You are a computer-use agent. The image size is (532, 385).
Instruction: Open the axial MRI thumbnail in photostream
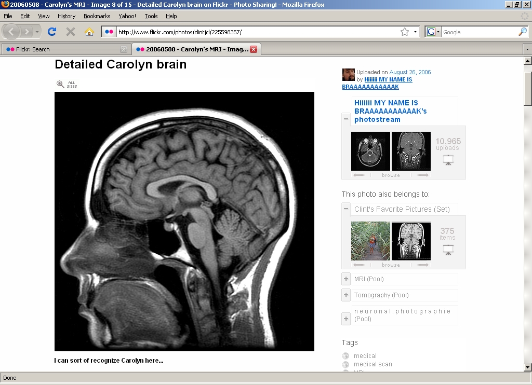(370, 151)
